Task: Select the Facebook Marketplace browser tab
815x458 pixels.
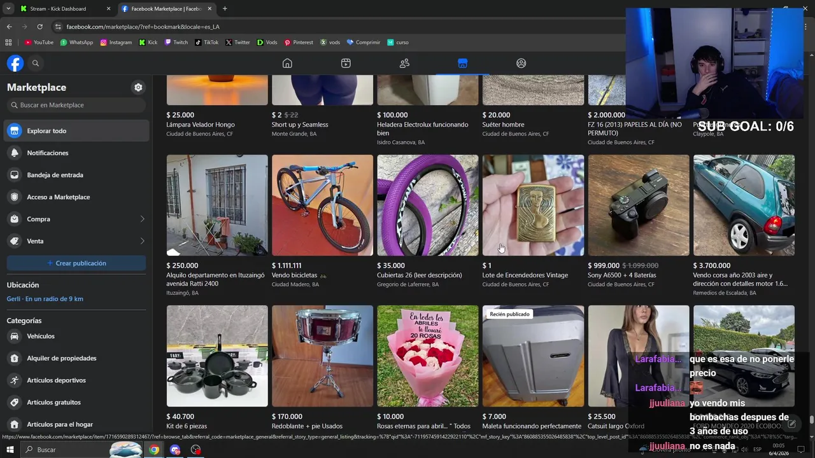Action: coord(166,9)
